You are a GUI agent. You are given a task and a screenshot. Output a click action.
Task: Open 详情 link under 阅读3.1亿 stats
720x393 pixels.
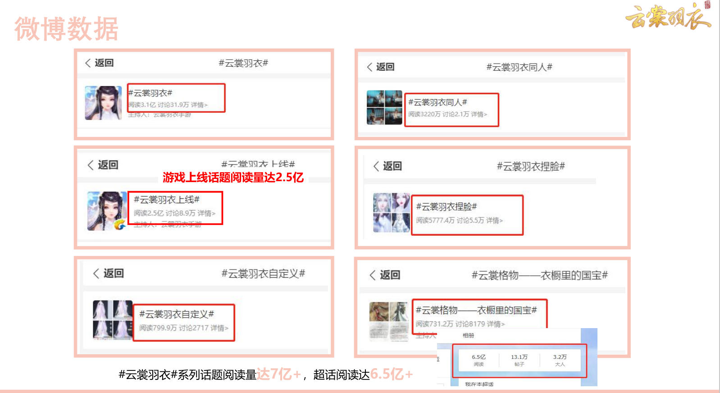click(x=199, y=105)
